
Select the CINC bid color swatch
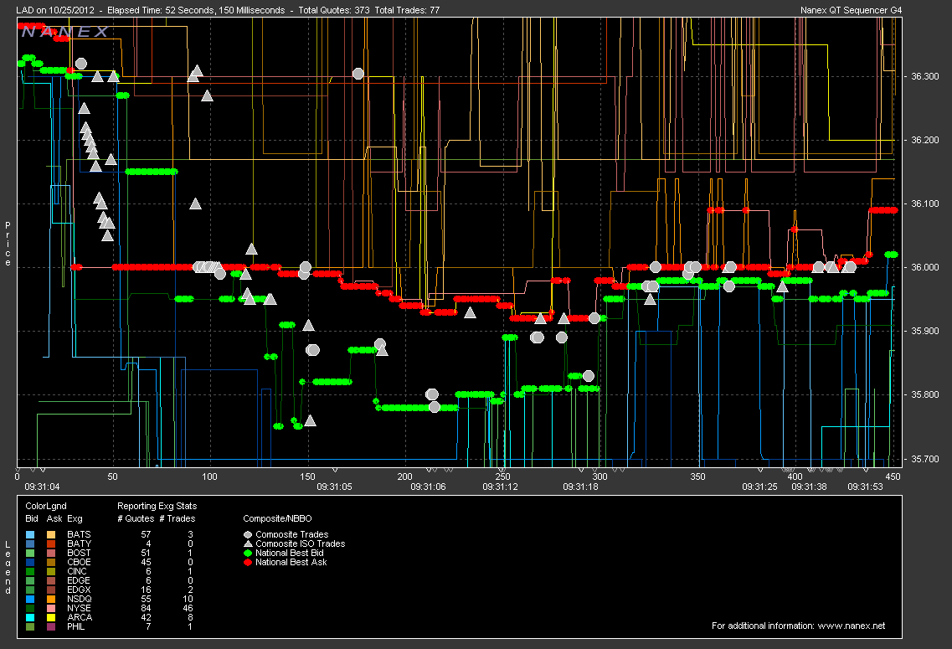coord(30,571)
